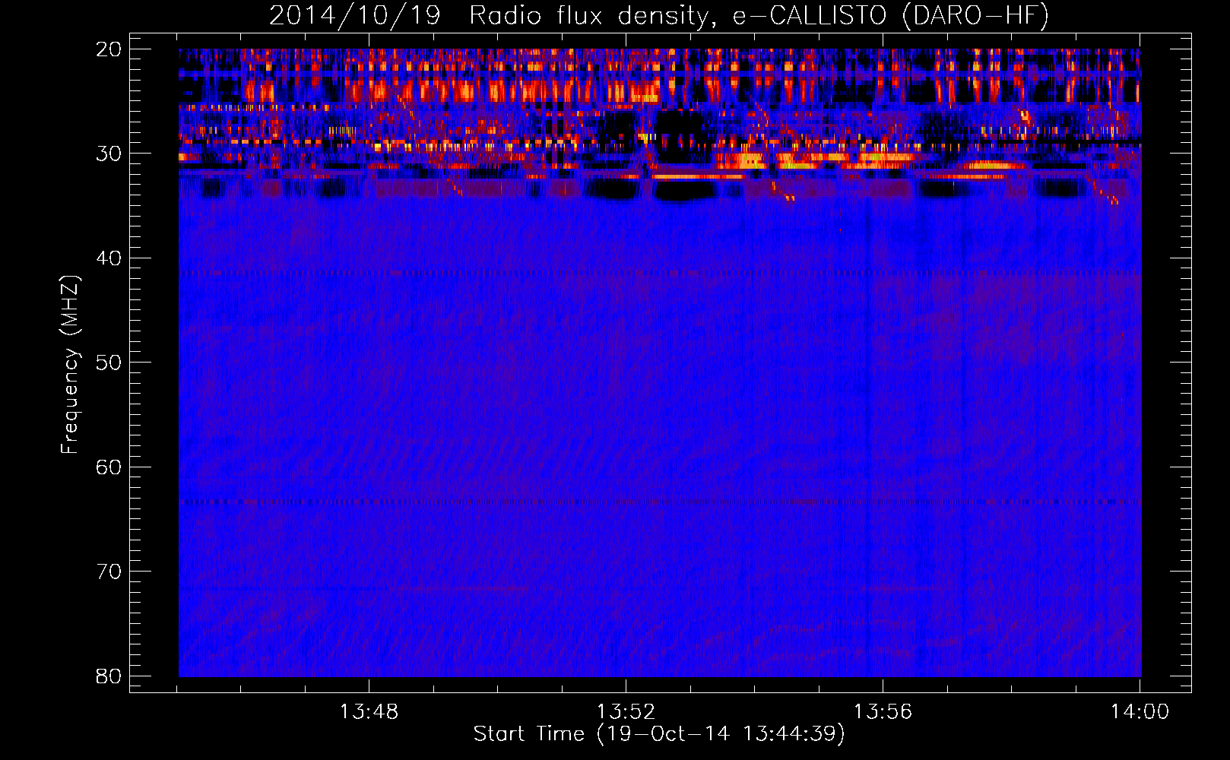This screenshot has width=1230, height=760.
Task: Click the 13:48 time tick label
Action: [x=369, y=711]
